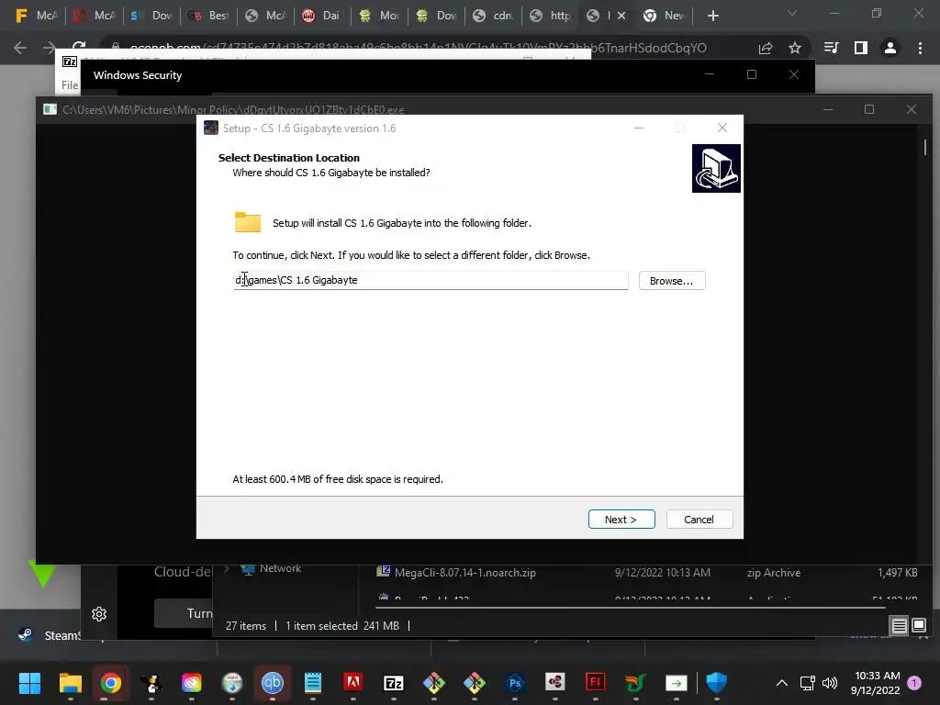
Task: Show hidden system tray icons
Action: [x=782, y=682]
